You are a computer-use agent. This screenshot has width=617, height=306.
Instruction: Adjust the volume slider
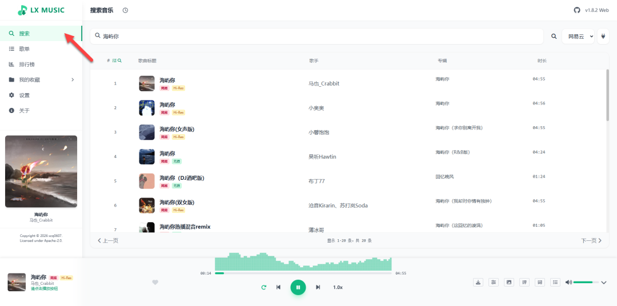[586, 282]
